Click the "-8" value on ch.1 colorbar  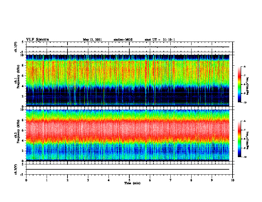[x=244, y=84]
